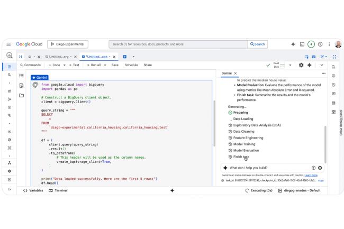The image size is (344, 229).
Task: Click the Share button
Action: 148,65
